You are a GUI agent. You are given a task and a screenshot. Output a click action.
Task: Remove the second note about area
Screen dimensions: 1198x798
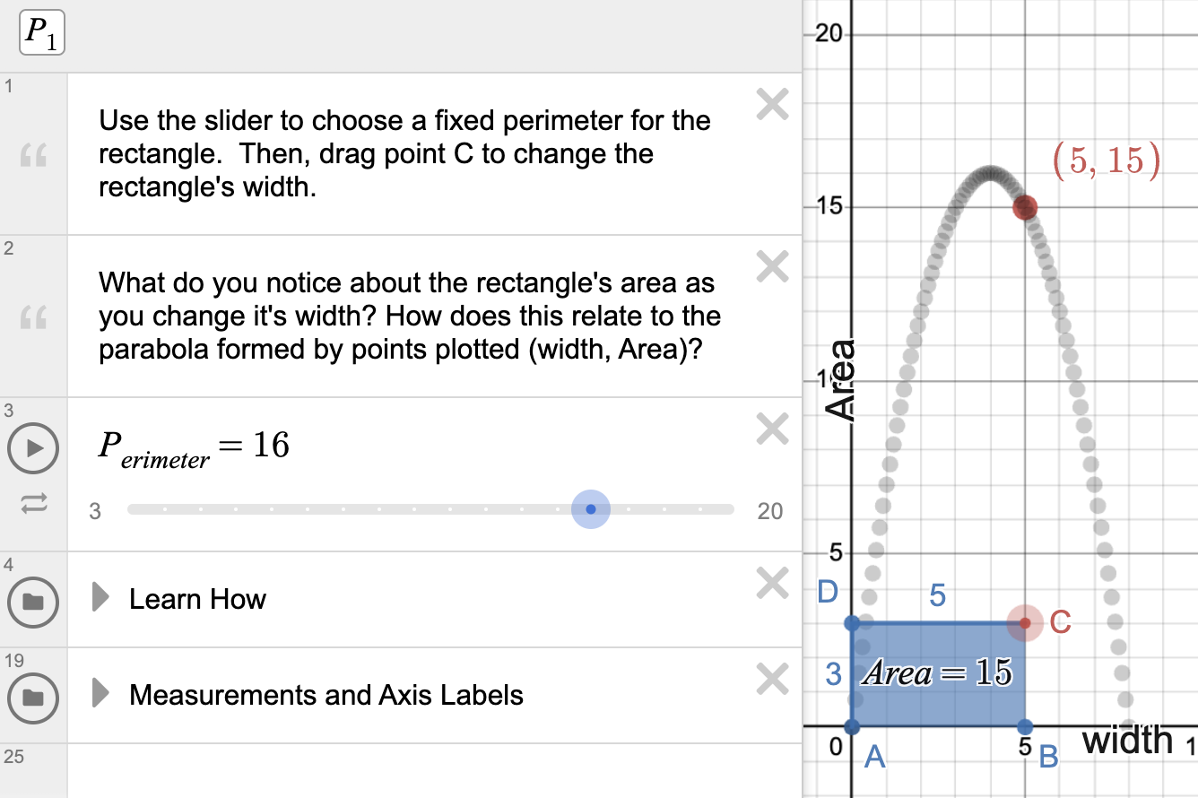tap(772, 266)
